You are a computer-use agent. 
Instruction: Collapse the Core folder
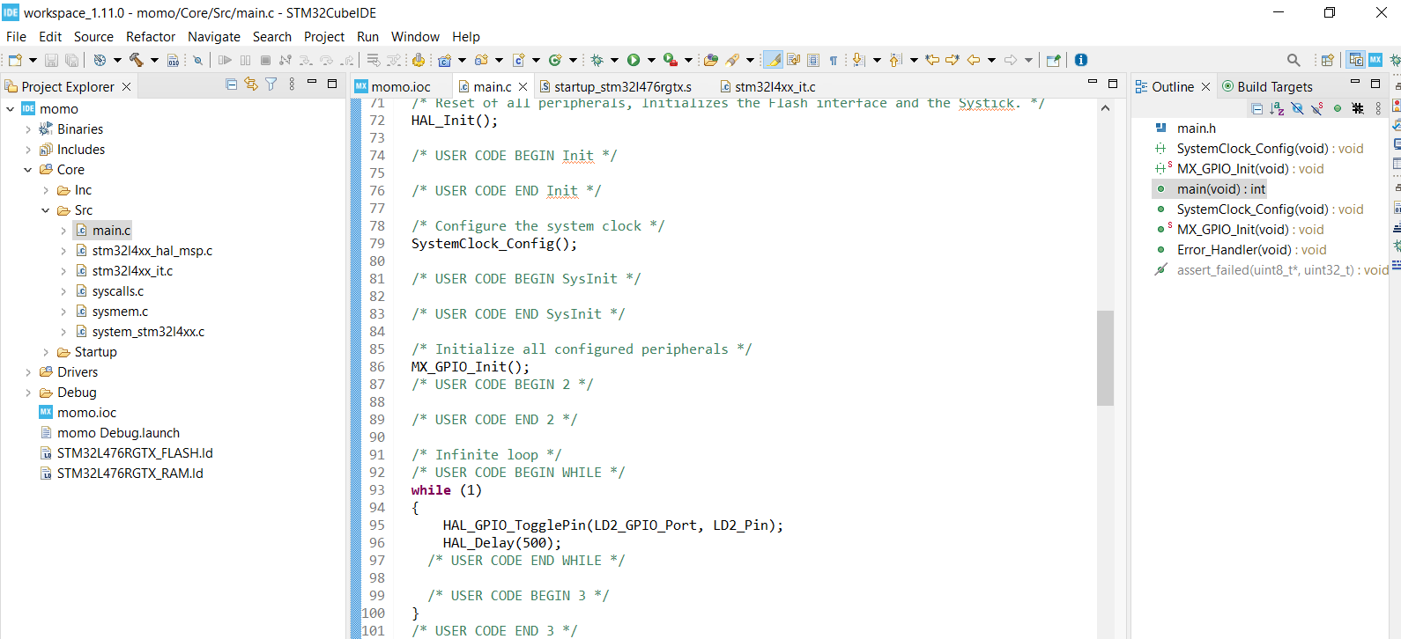pyautogui.click(x=28, y=170)
